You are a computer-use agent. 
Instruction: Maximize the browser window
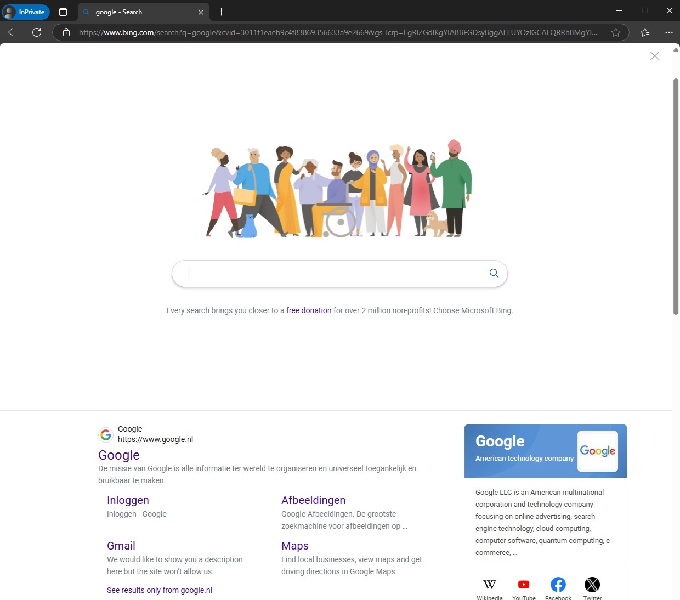644,10
